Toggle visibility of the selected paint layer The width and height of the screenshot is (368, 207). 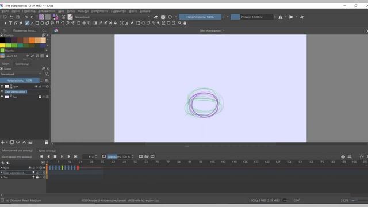click(x=2, y=91)
